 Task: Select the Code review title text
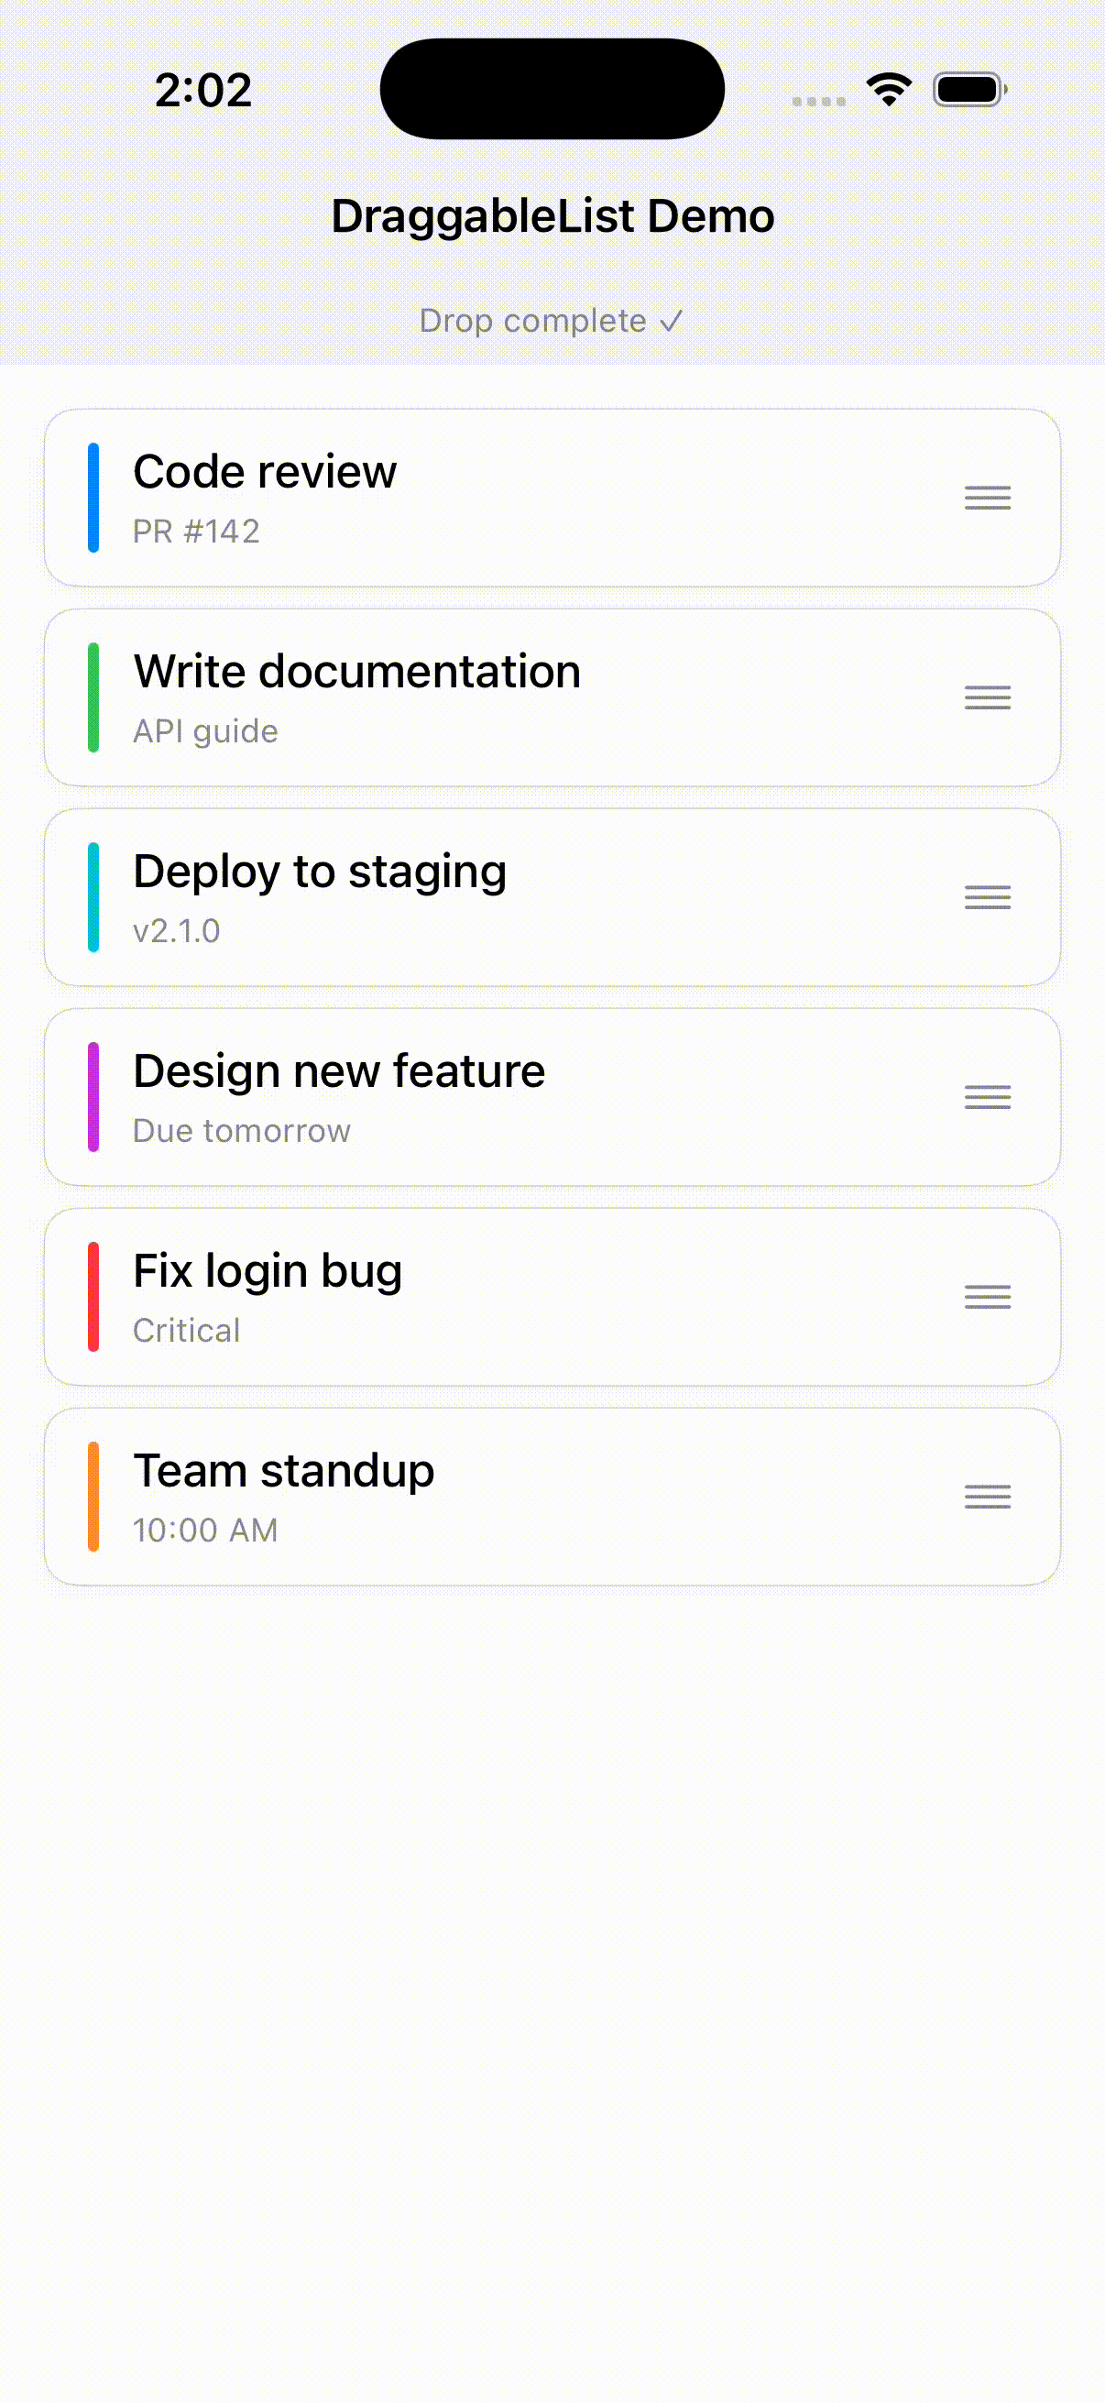click(x=265, y=472)
